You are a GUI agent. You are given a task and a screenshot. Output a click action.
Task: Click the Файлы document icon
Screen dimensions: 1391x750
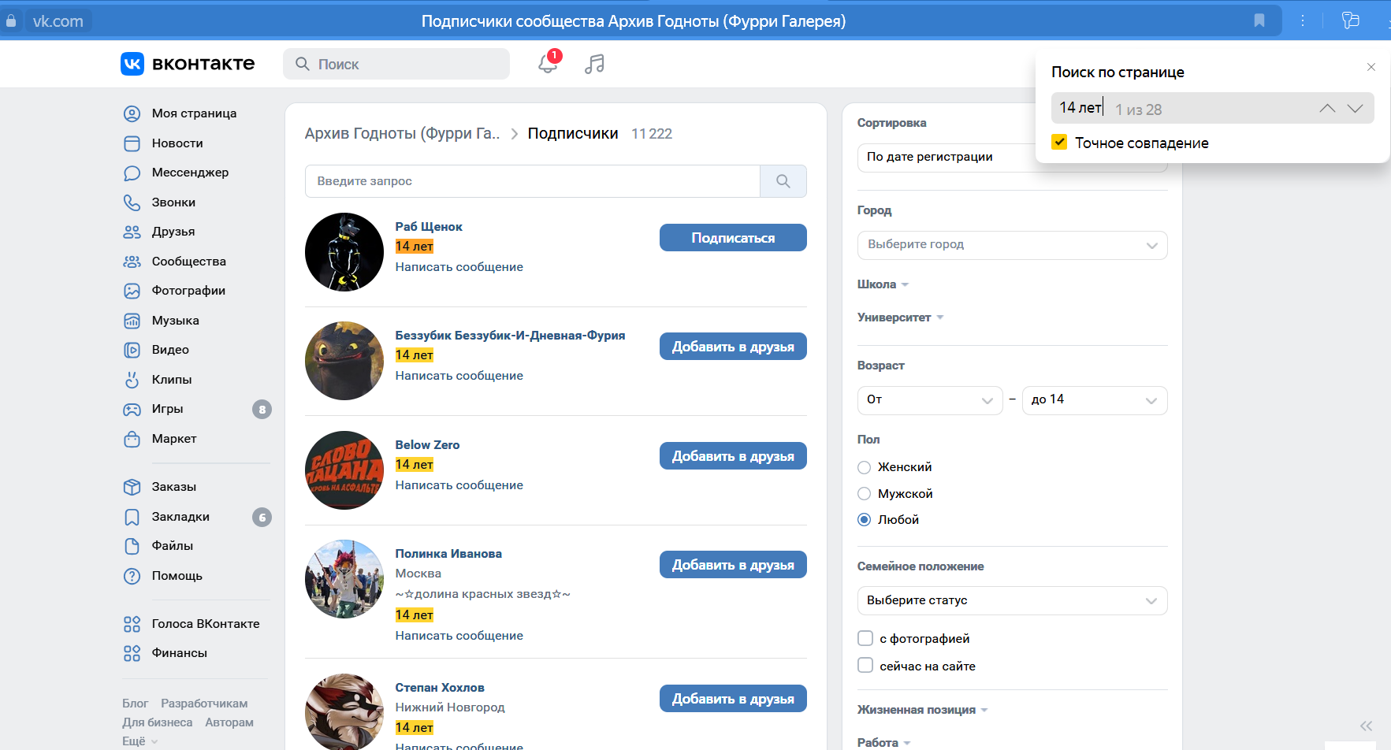132,546
